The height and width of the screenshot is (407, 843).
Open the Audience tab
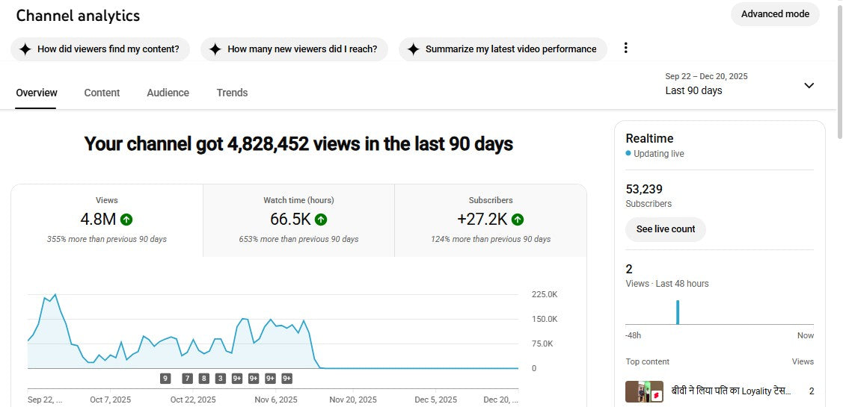point(168,93)
